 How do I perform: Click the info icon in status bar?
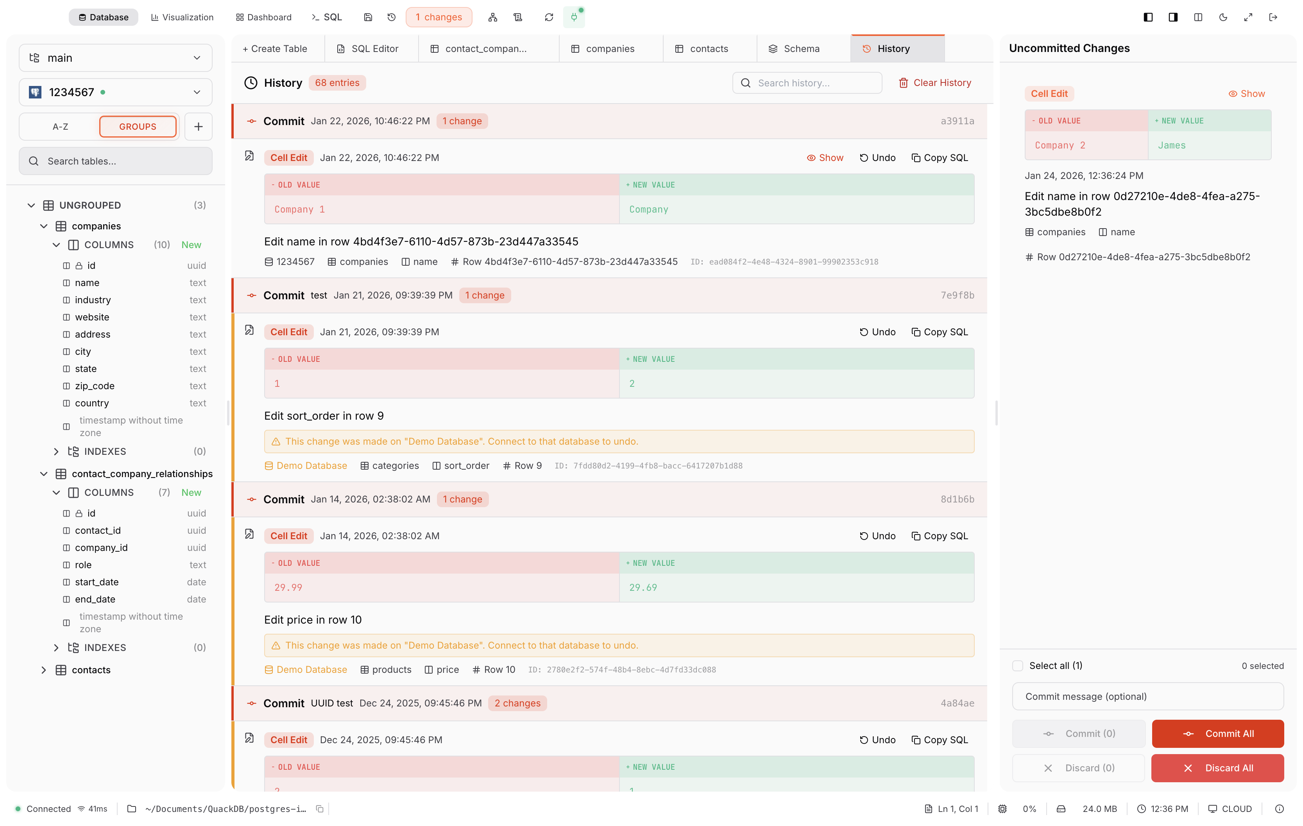point(1279,809)
